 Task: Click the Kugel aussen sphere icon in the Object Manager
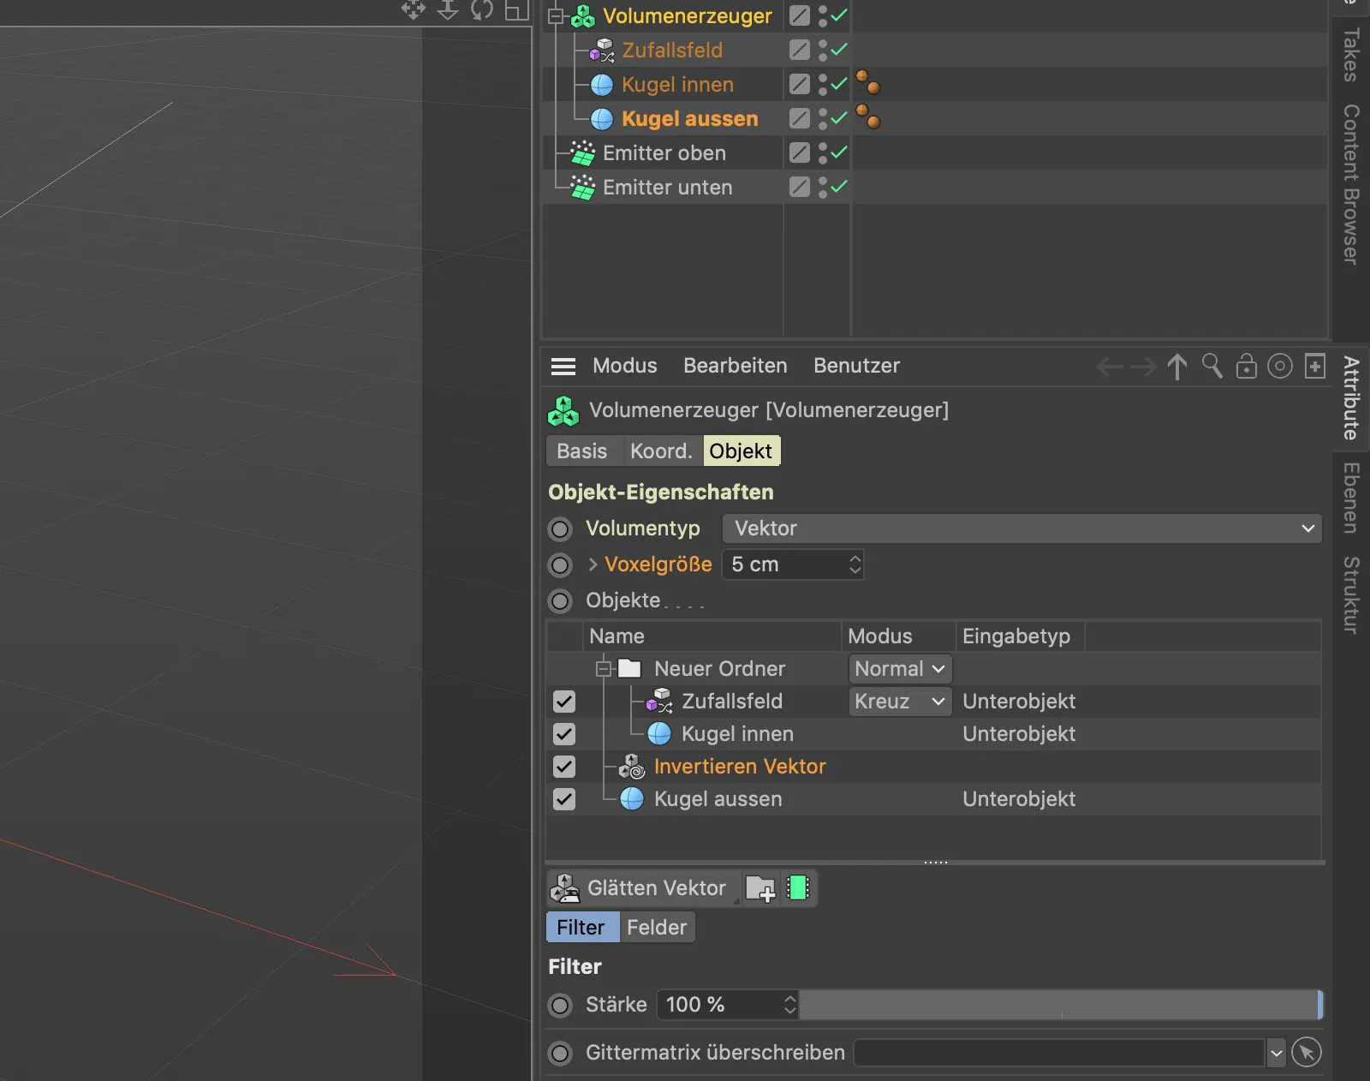pyautogui.click(x=602, y=119)
